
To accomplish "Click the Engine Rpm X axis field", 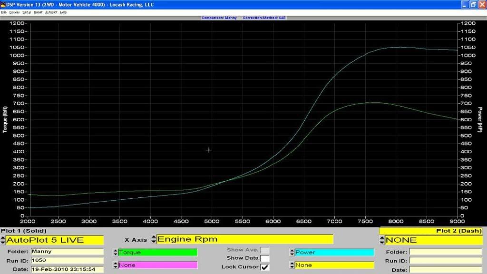I will (x=245, y=239).
